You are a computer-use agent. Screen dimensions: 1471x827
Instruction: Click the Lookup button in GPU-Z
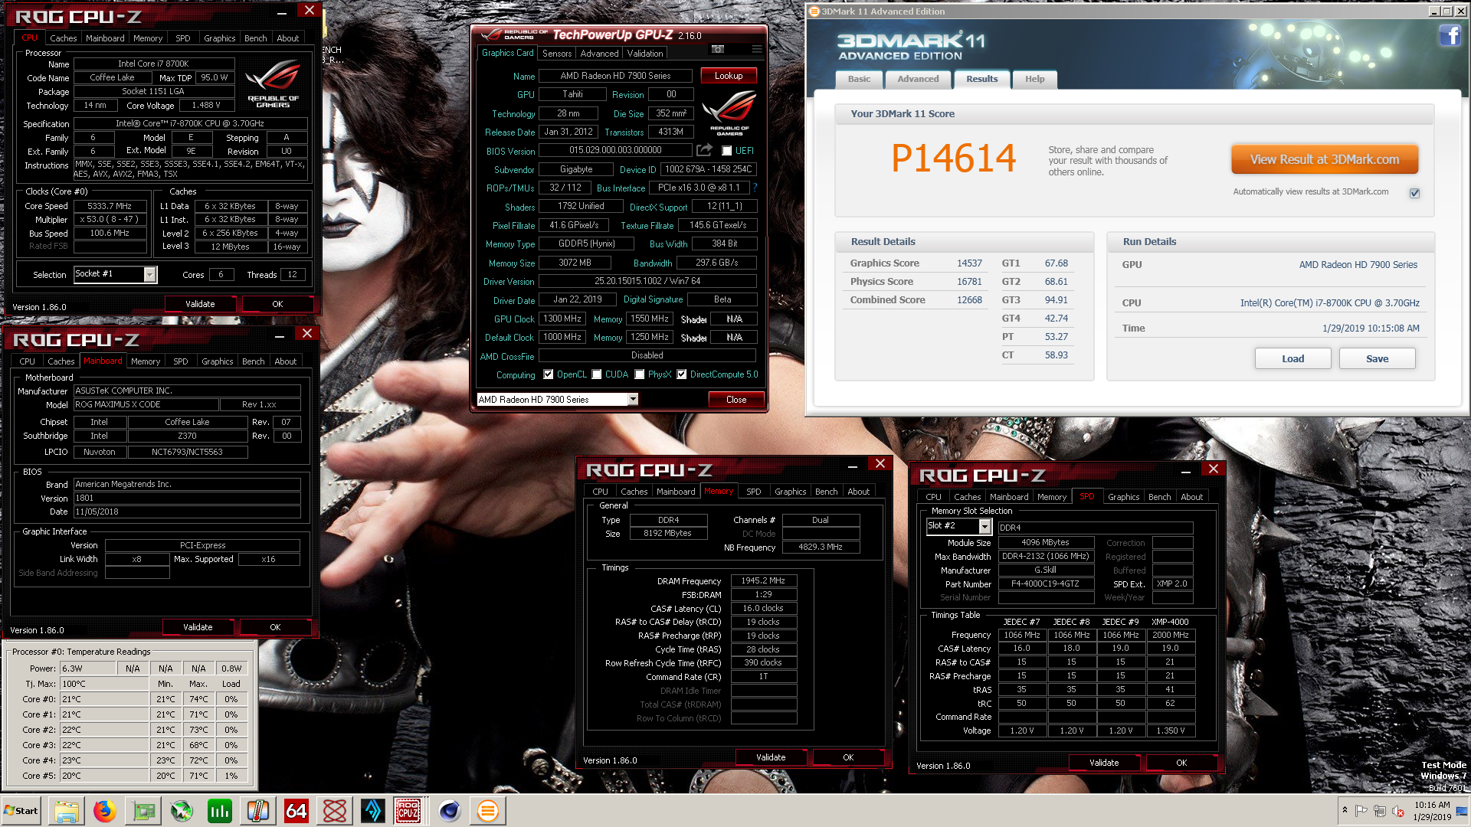[x=729, y=76]
